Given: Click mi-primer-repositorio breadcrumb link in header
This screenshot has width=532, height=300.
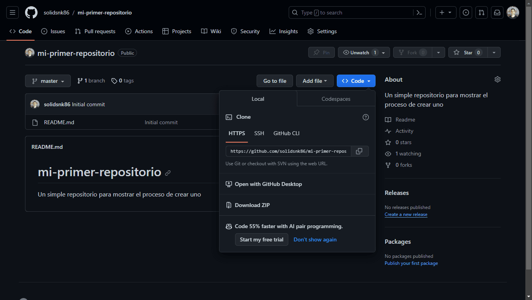Looking at the screenshot, I should [105, 12].
